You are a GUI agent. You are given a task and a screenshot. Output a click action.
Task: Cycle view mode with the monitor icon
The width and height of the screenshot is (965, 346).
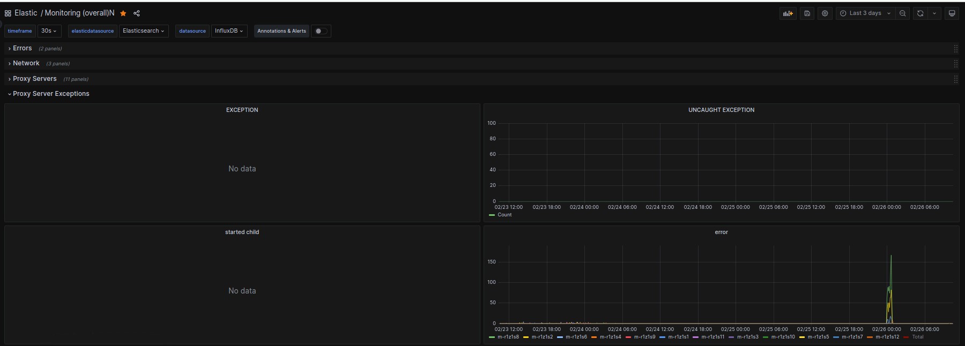tap(952, 13)
